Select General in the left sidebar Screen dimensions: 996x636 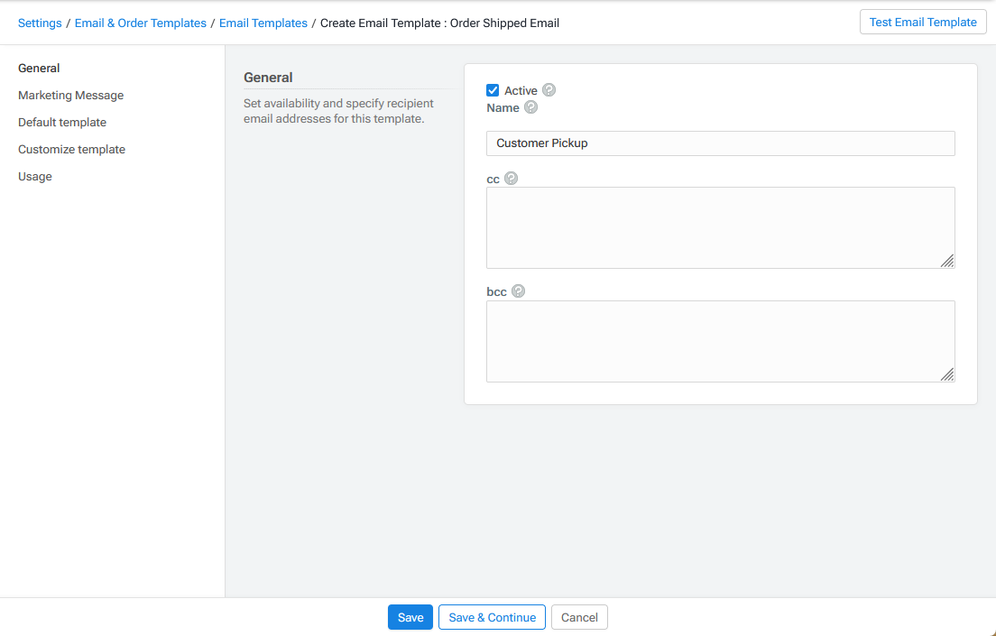pyautogui.click(x=39, y=68)
